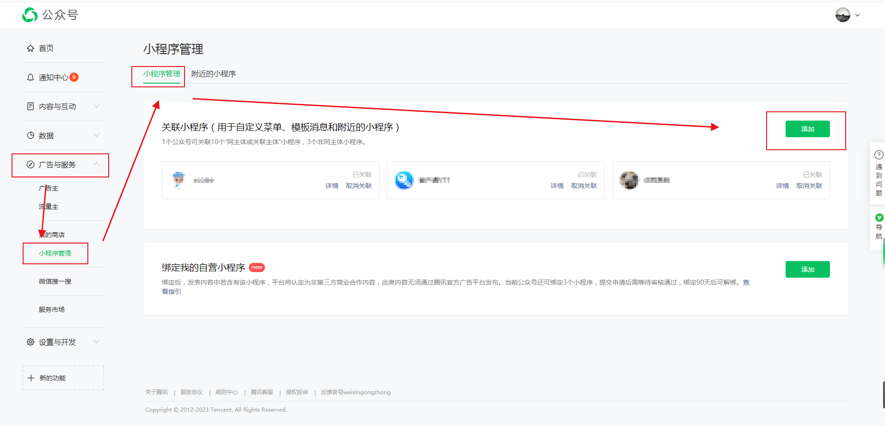The width and height of the screenshot is (885, 426).
Task: Open the account dropdown arrow next to avatar
Action: [857, 15]
